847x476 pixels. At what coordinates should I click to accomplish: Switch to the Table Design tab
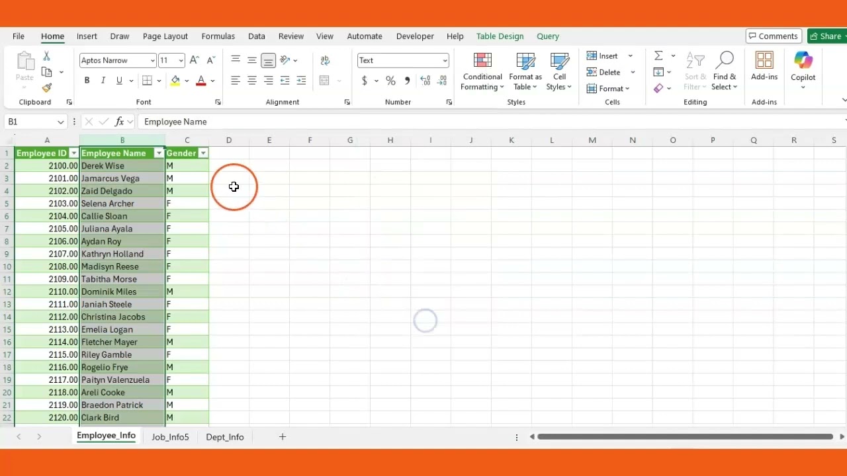click(500, 36)
